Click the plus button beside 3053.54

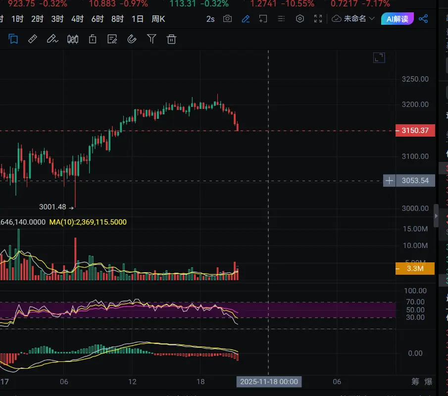tap(389, 181)
